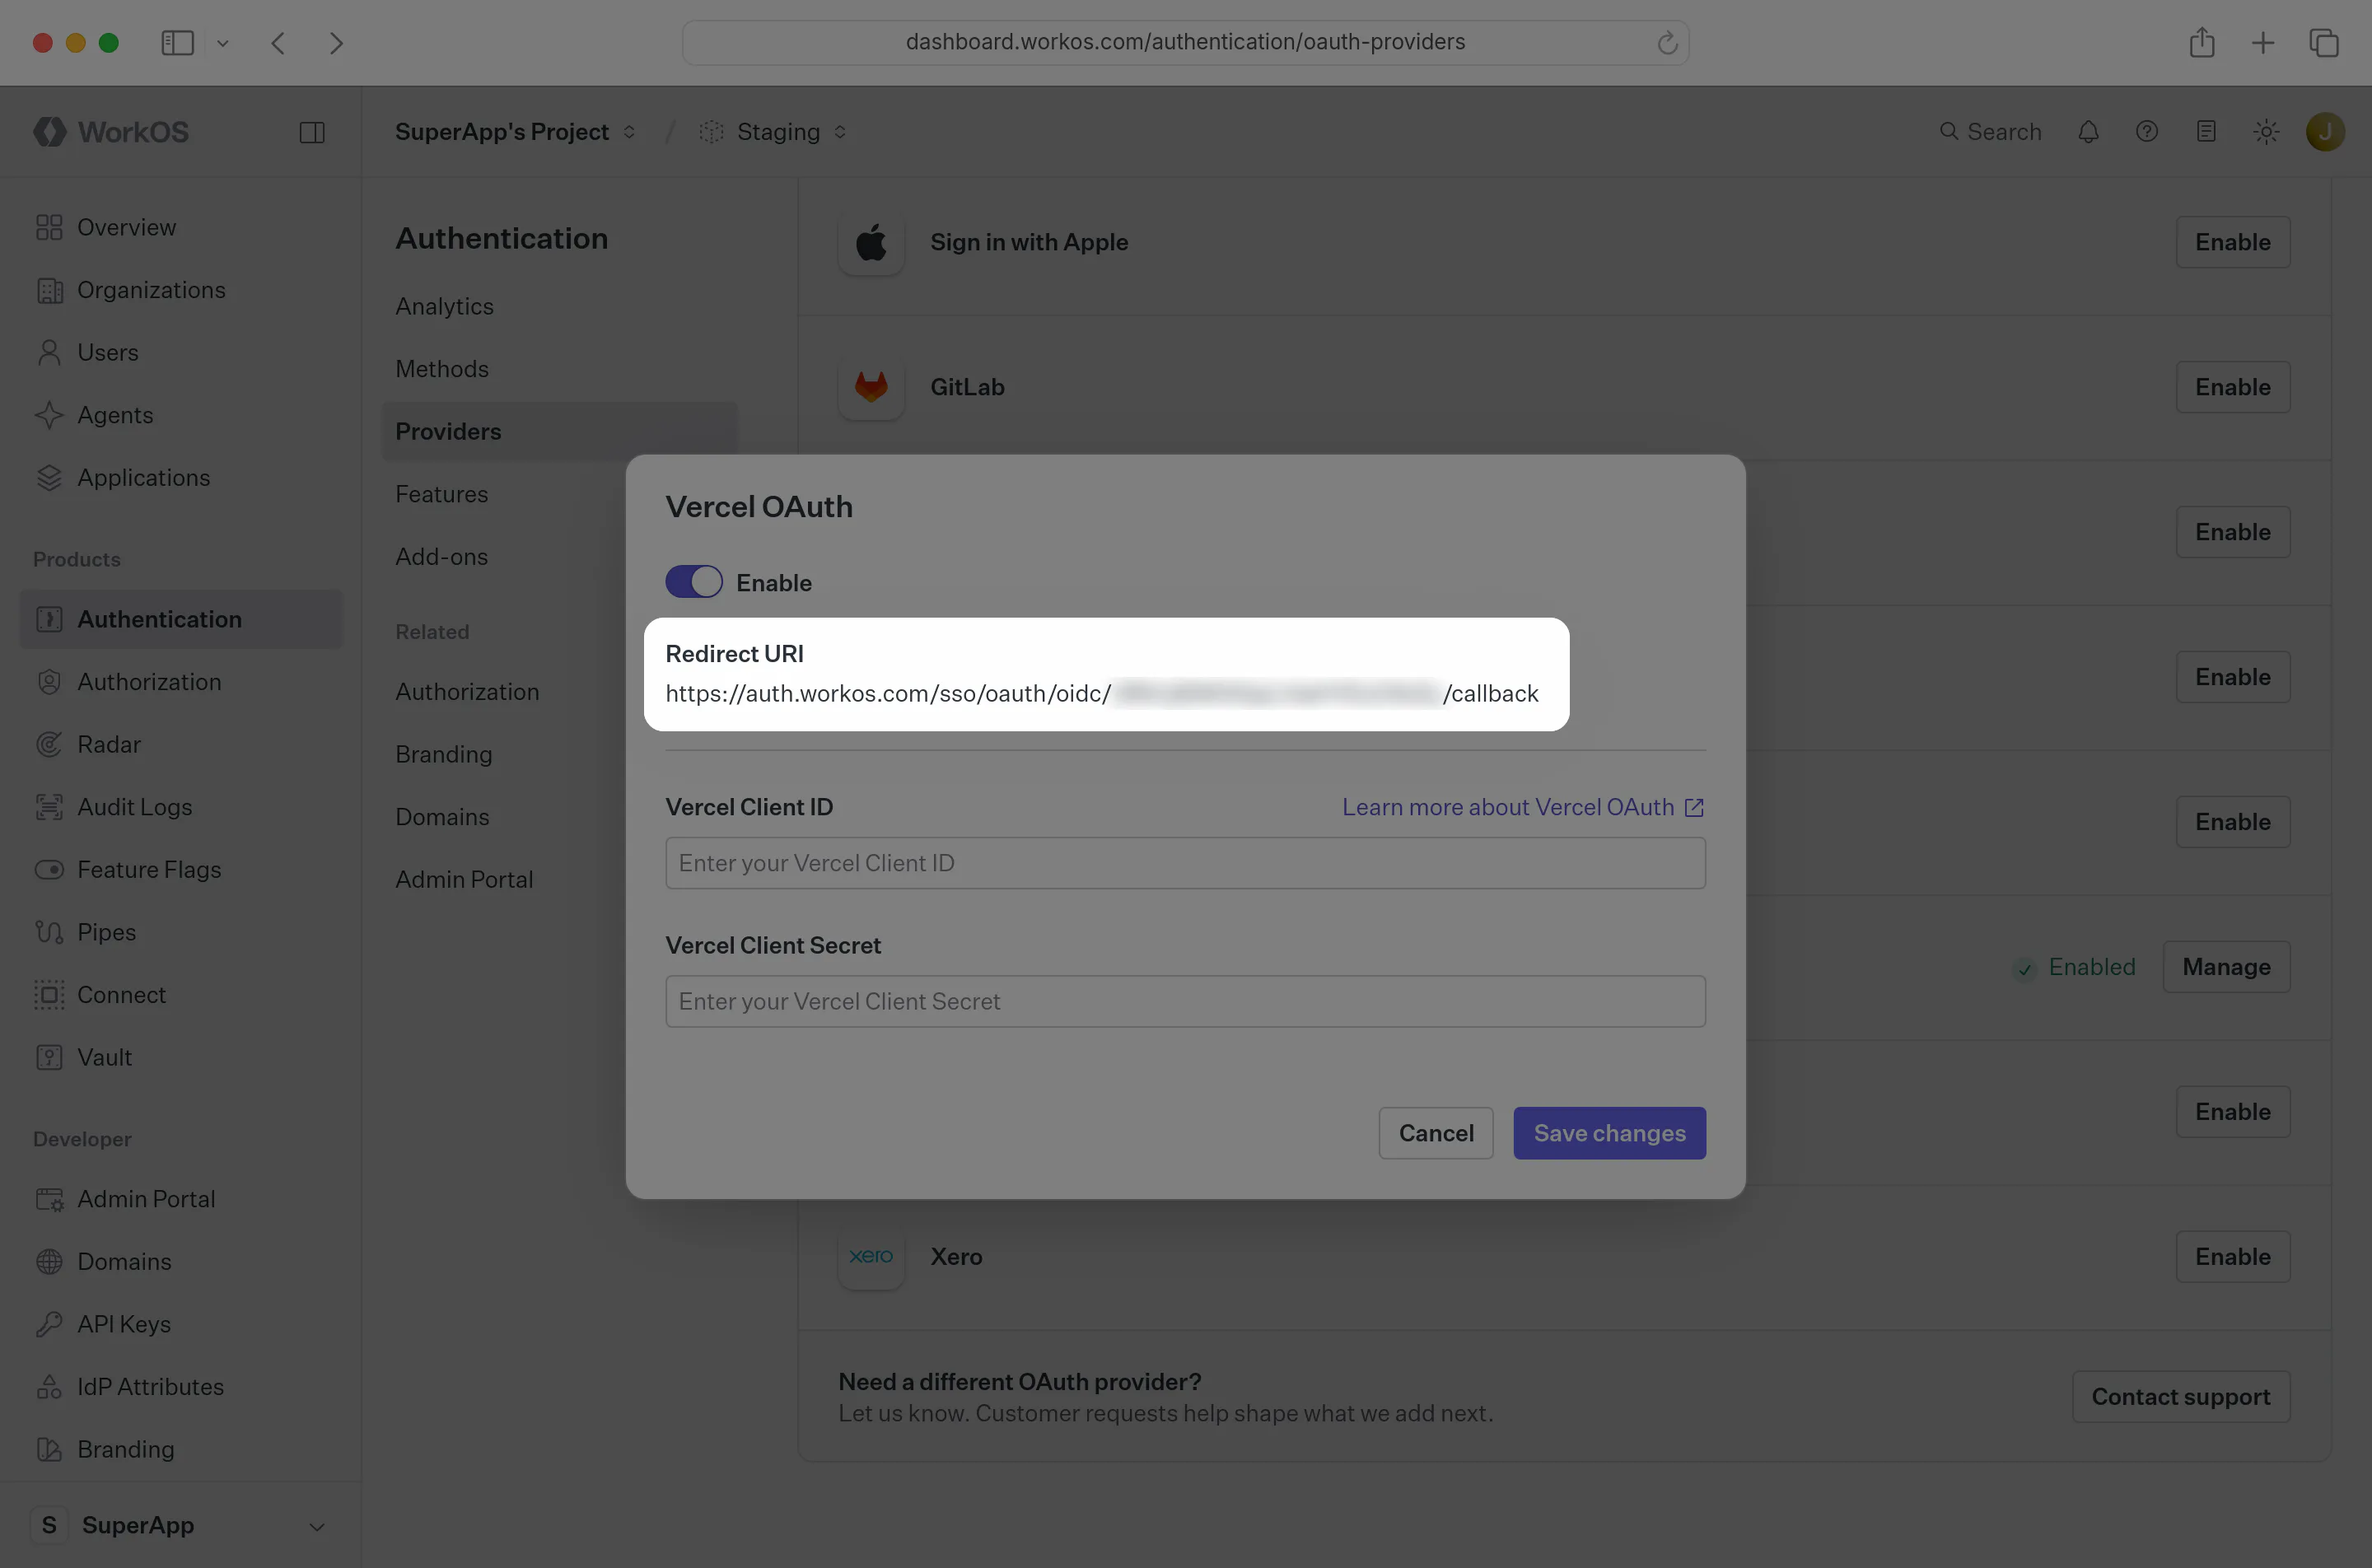Click the Authorization shield icon in sidebar
2372x1568 pixels.
(49, 682)
